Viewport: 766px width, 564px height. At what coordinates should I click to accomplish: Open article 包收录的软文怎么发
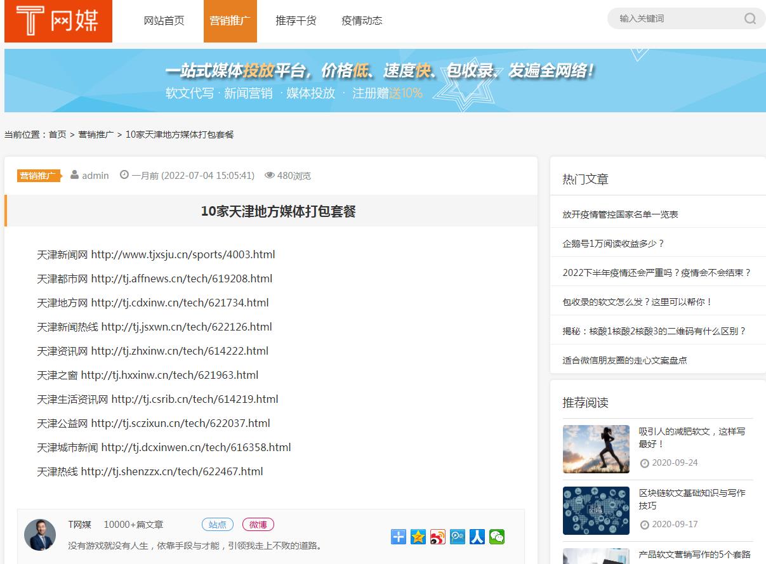[x=638, y=302]
